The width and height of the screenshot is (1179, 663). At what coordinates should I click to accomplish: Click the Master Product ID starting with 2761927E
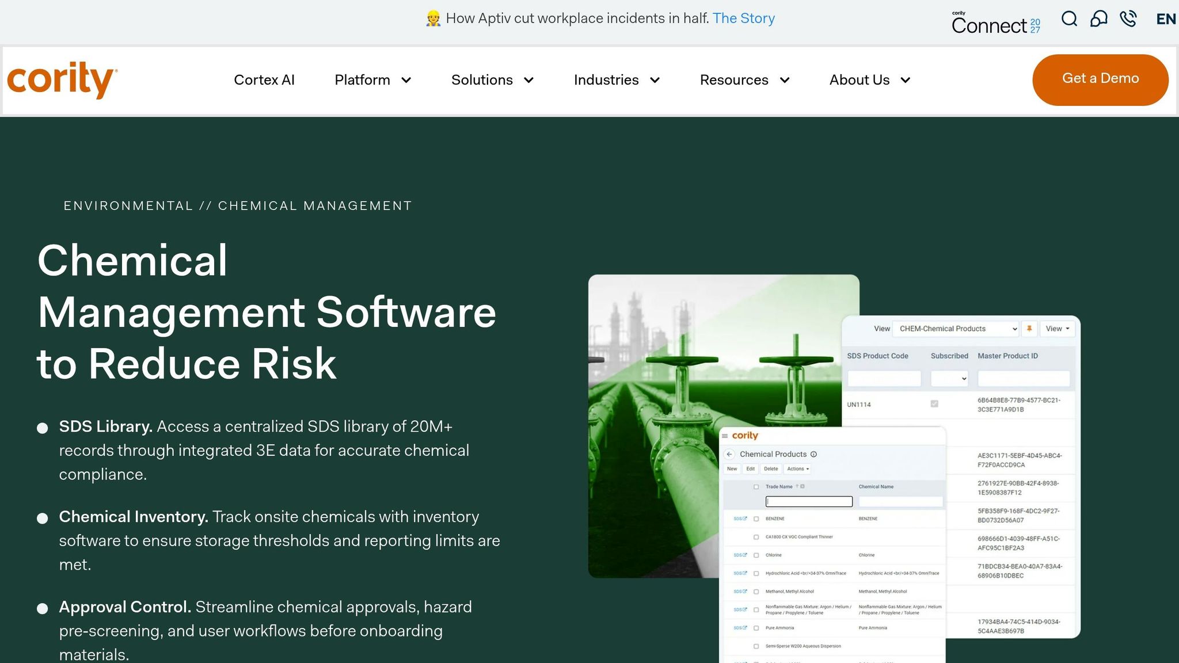coord(1018,488)
